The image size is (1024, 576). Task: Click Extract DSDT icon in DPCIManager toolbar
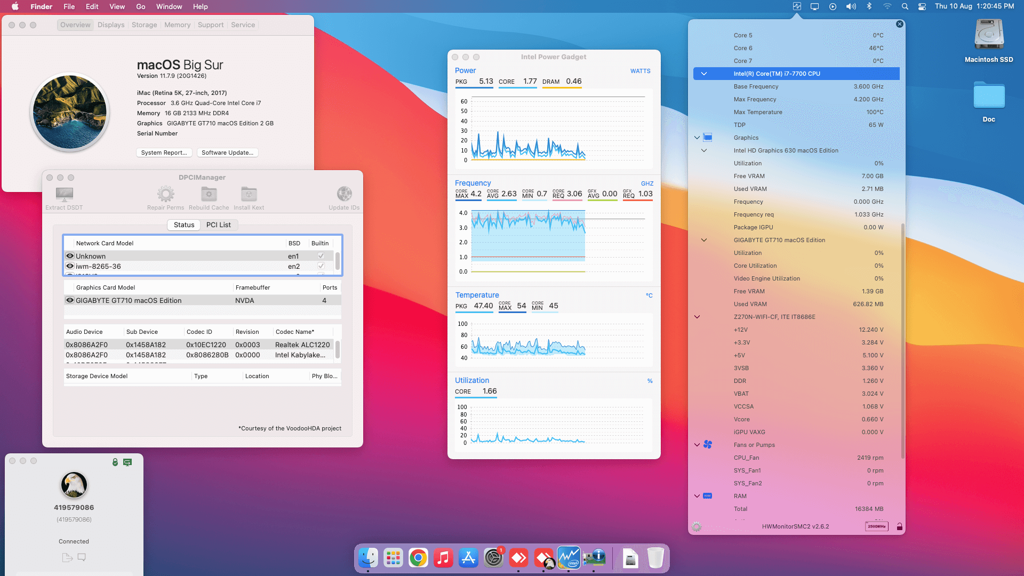point(64,194)
